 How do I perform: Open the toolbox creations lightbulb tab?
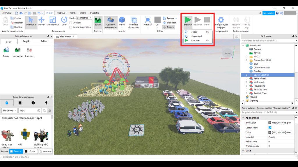(46, 103)
